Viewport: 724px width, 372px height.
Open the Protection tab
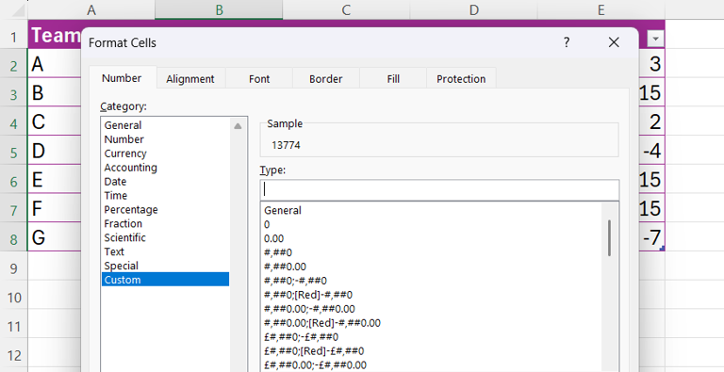461,79
